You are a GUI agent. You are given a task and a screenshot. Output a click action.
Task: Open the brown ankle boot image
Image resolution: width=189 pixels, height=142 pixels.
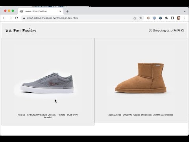[141, 78]
